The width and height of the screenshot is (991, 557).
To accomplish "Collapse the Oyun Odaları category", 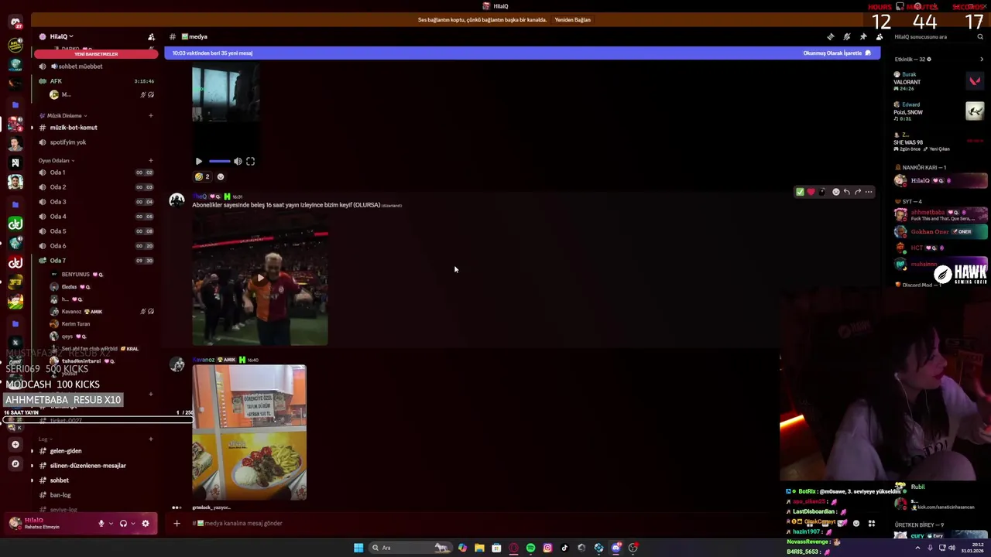I will [56, 160].
